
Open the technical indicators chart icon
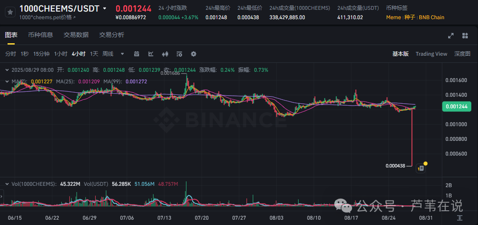click(x=151, y=54)
